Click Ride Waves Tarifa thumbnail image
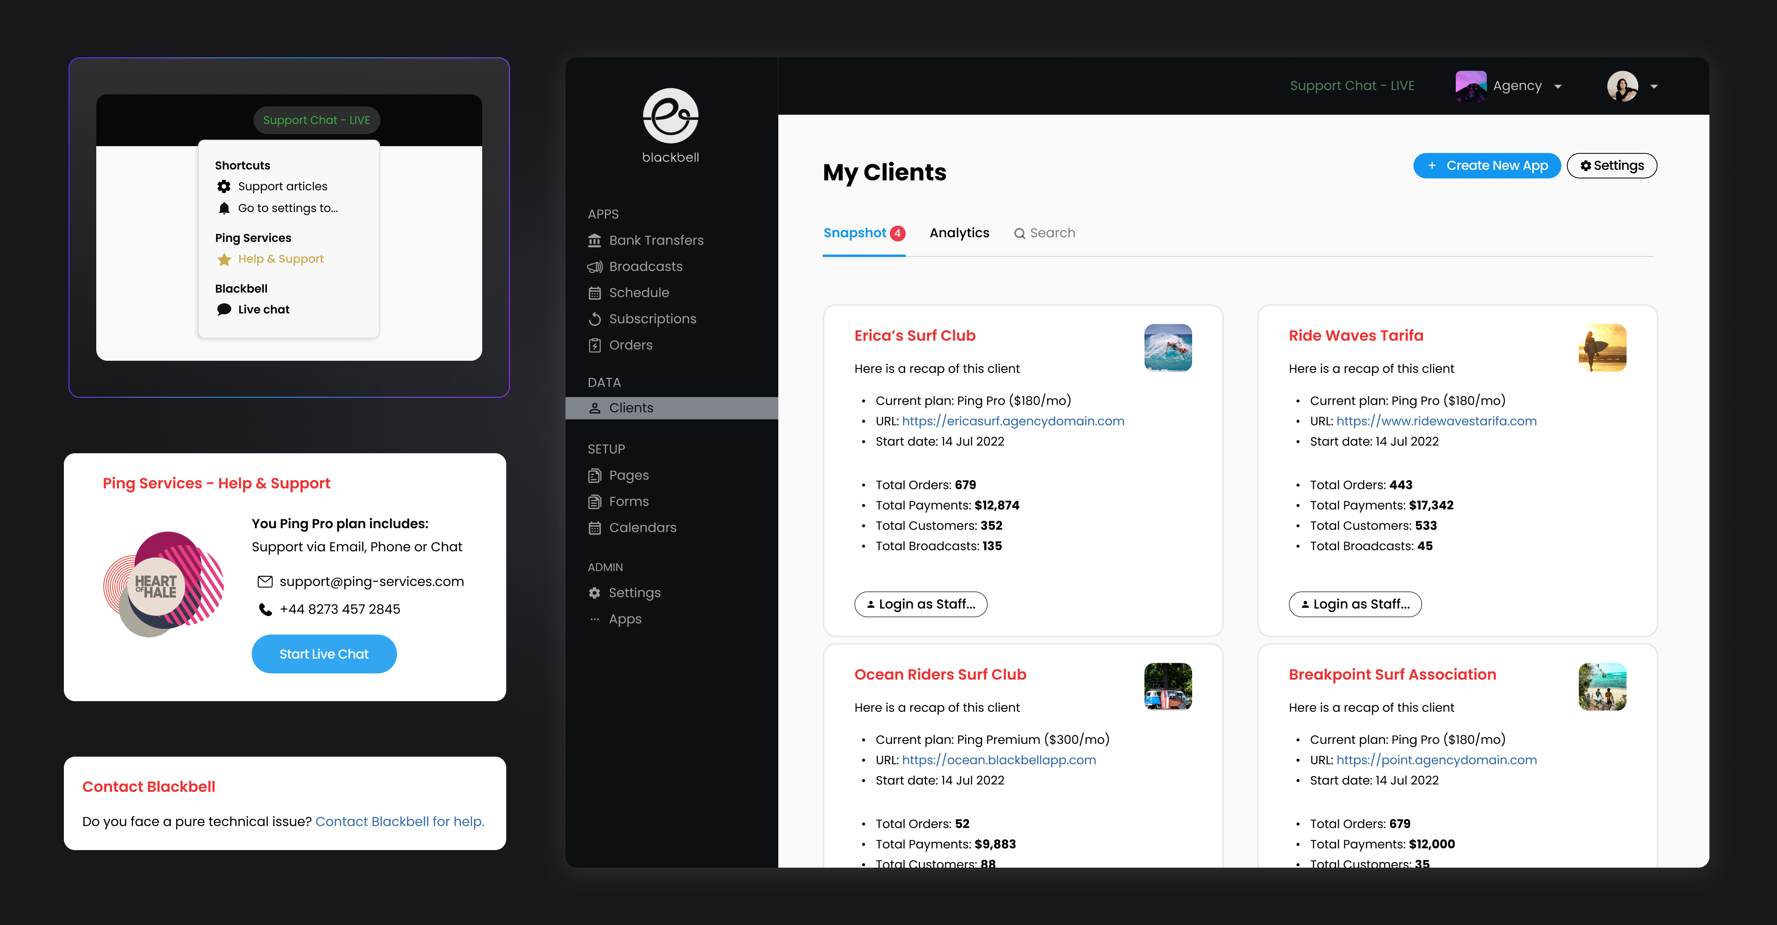Image resolution: width=1777 pixels, height=925 pixels. [1603, 348]
